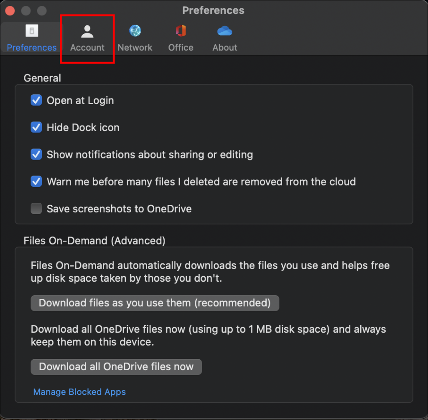Open Network settings via the globe icon

coord(135,31)
